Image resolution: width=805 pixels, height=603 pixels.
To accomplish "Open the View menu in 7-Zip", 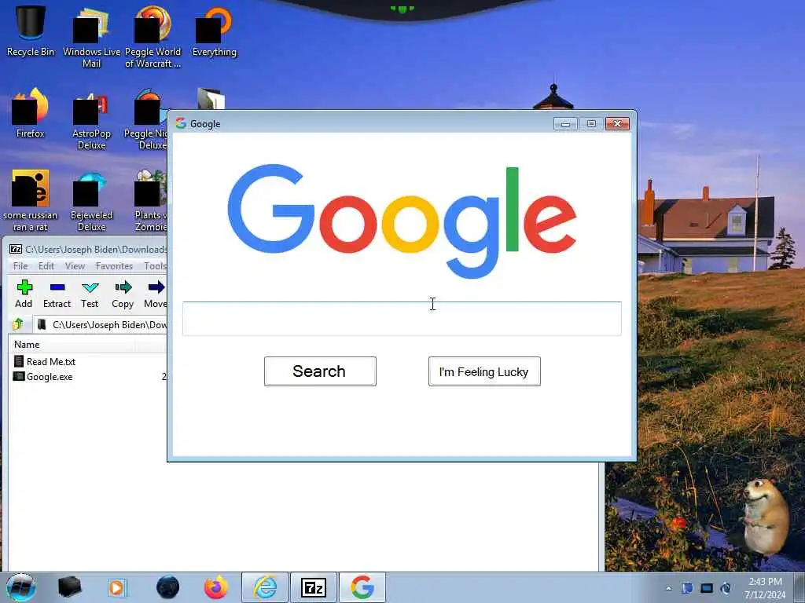I will [x=75, y=265].
